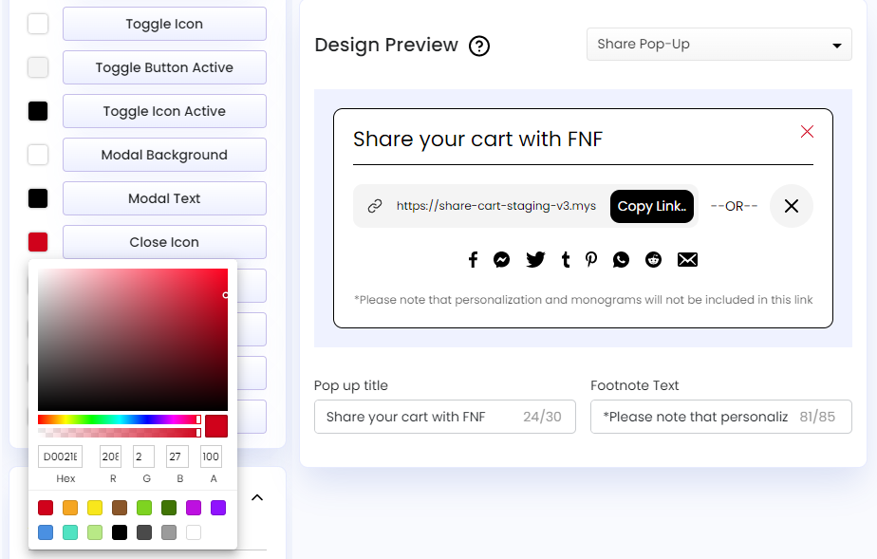This screenshot has height=559, width=877.
Task: Click the Messenger share icon
Action: click(502, 260)
